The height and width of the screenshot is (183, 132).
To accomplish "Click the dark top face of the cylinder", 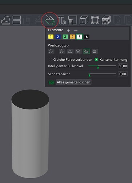I will tap(30, 99).
